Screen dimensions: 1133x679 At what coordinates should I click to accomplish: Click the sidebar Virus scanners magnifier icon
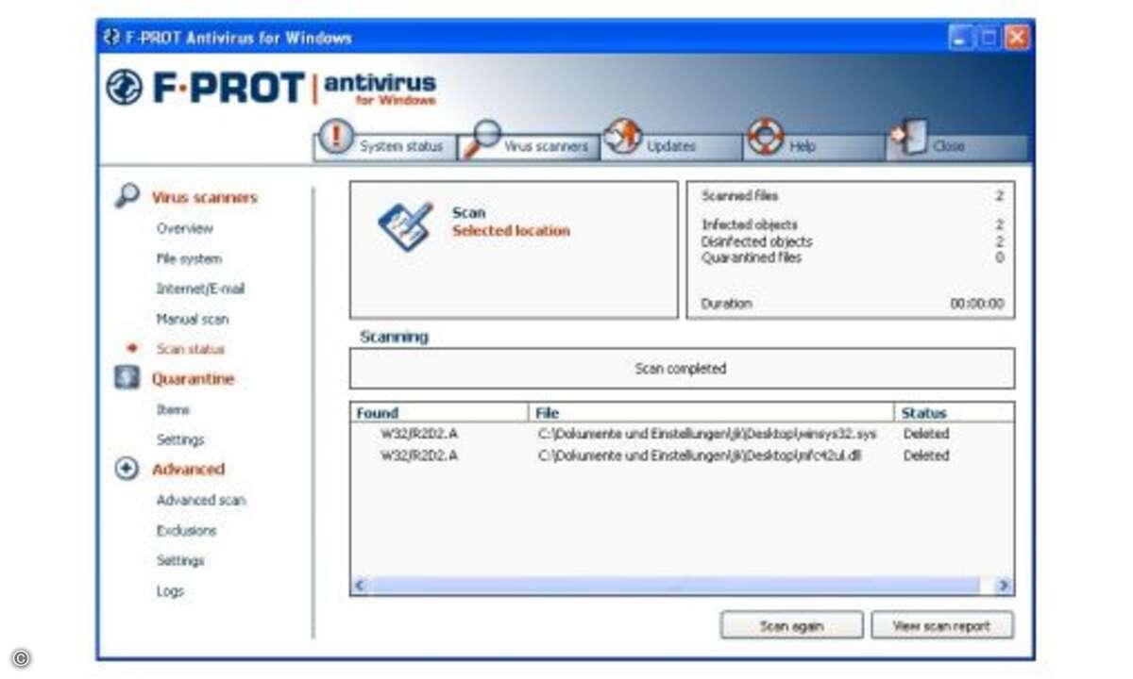127,196
